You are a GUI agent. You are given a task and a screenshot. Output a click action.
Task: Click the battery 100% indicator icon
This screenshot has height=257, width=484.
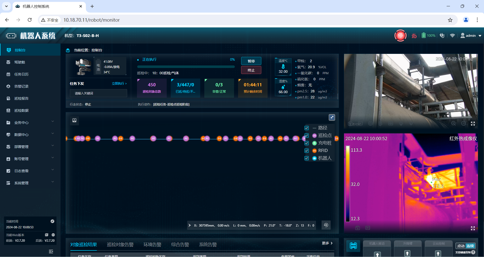click(424, 35)
